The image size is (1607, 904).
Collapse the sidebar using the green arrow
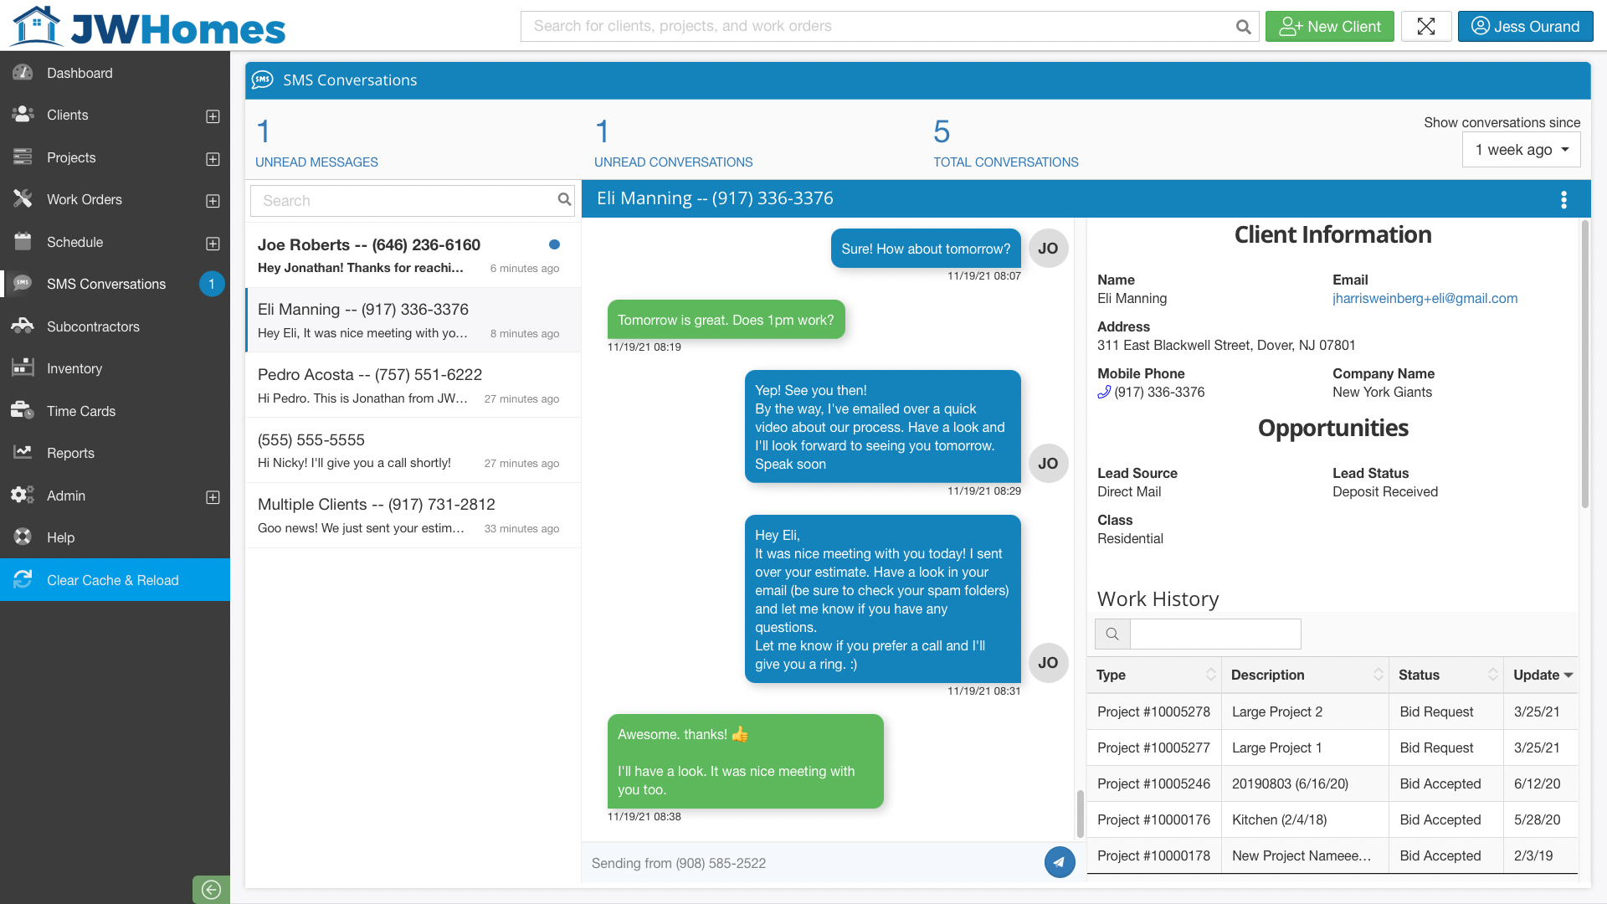tap(211, 889)
